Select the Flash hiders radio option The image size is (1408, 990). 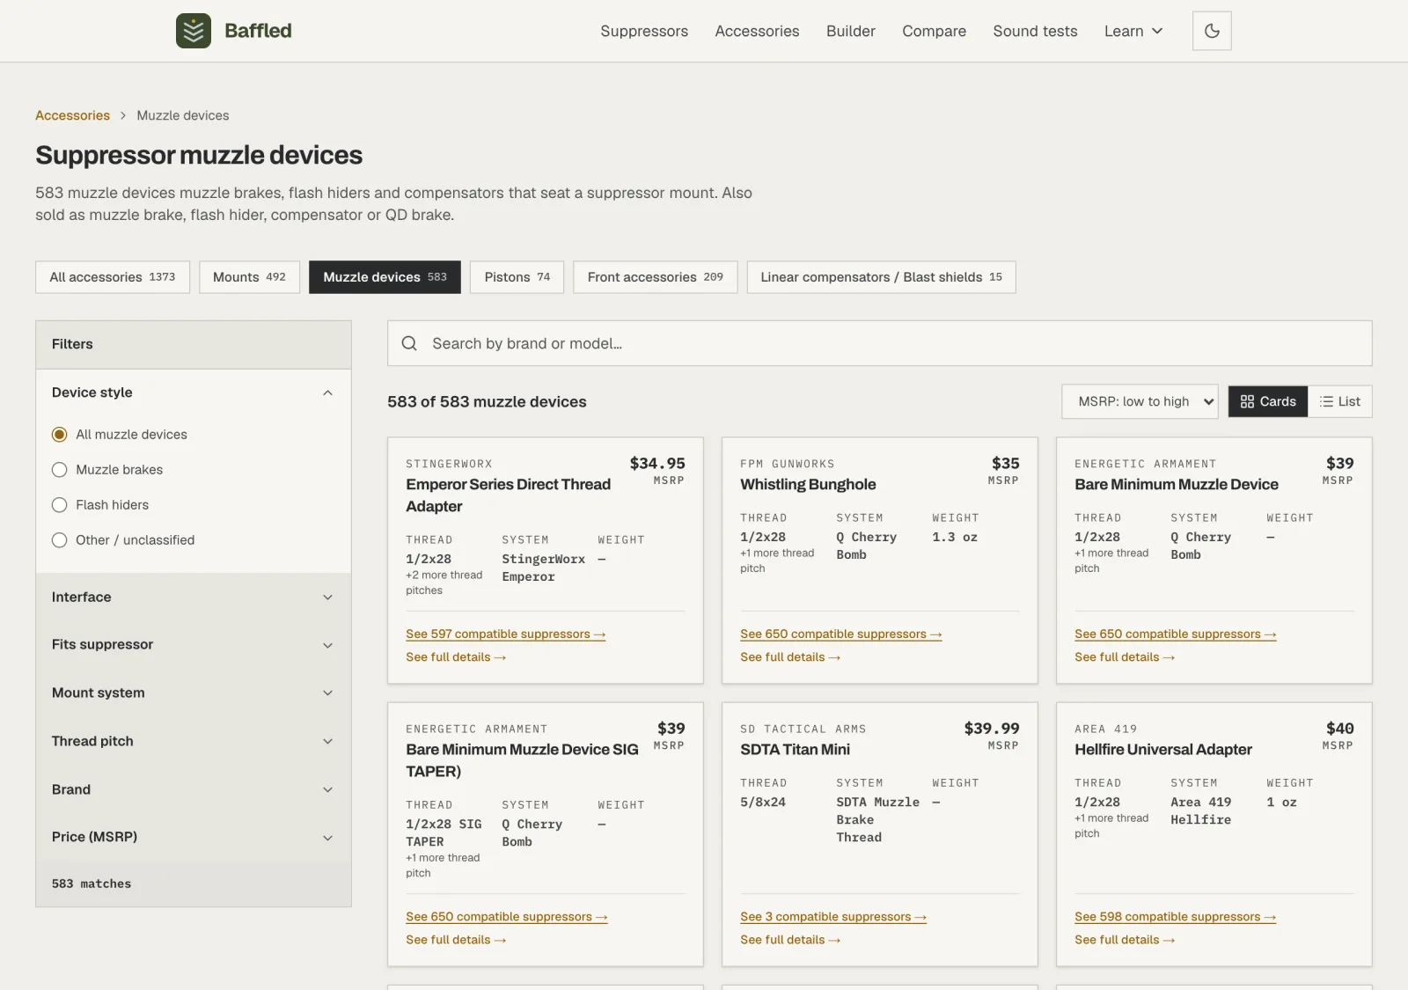[60, 505]
